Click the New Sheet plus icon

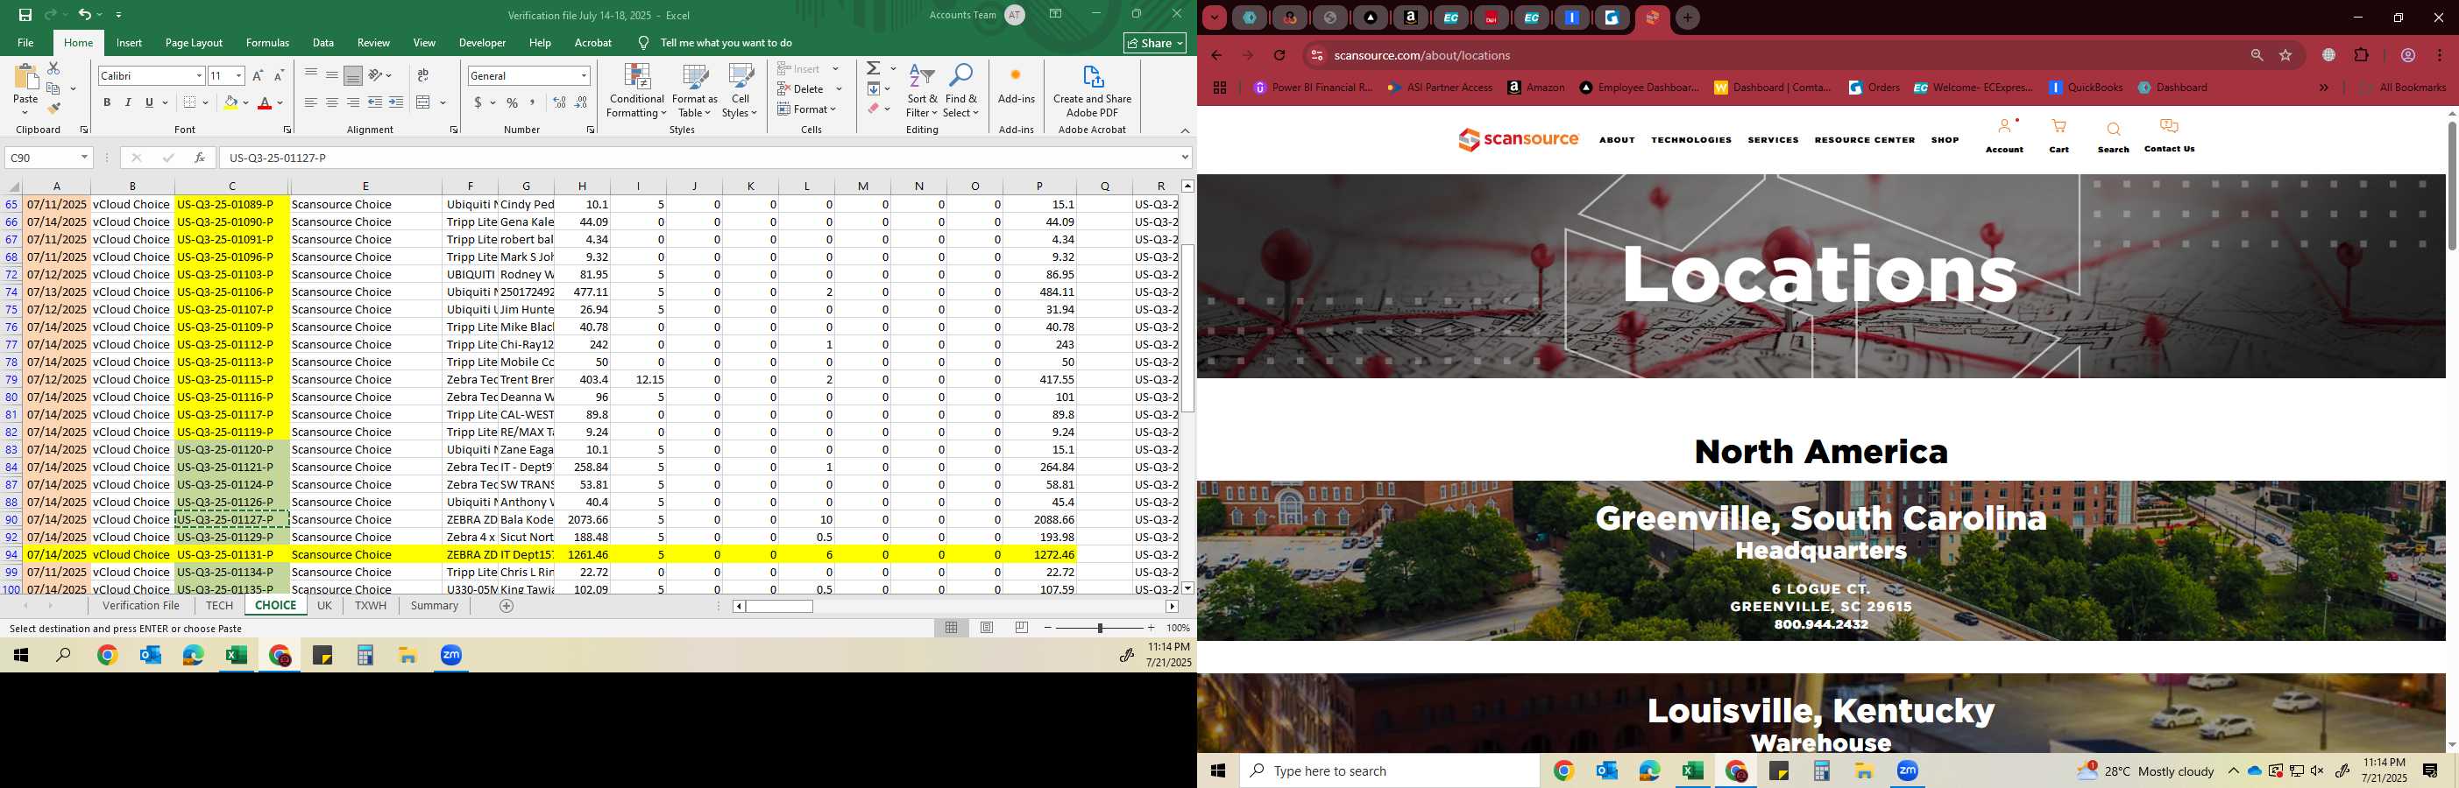click(507, 606)
